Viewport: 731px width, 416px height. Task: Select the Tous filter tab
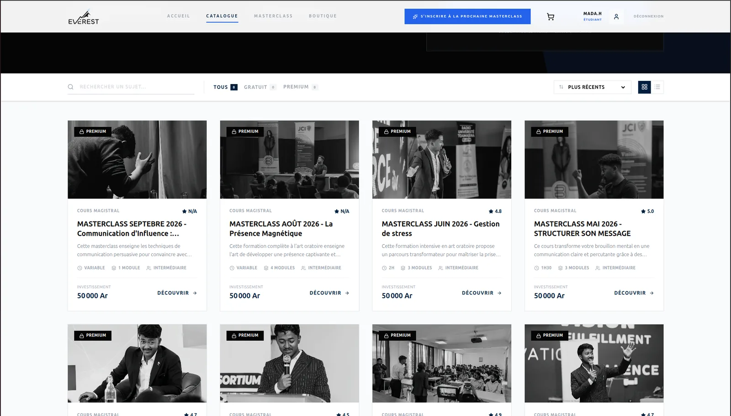point(225,87)
